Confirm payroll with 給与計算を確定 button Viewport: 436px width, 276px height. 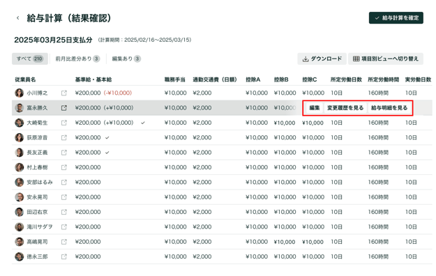(396, 18)
